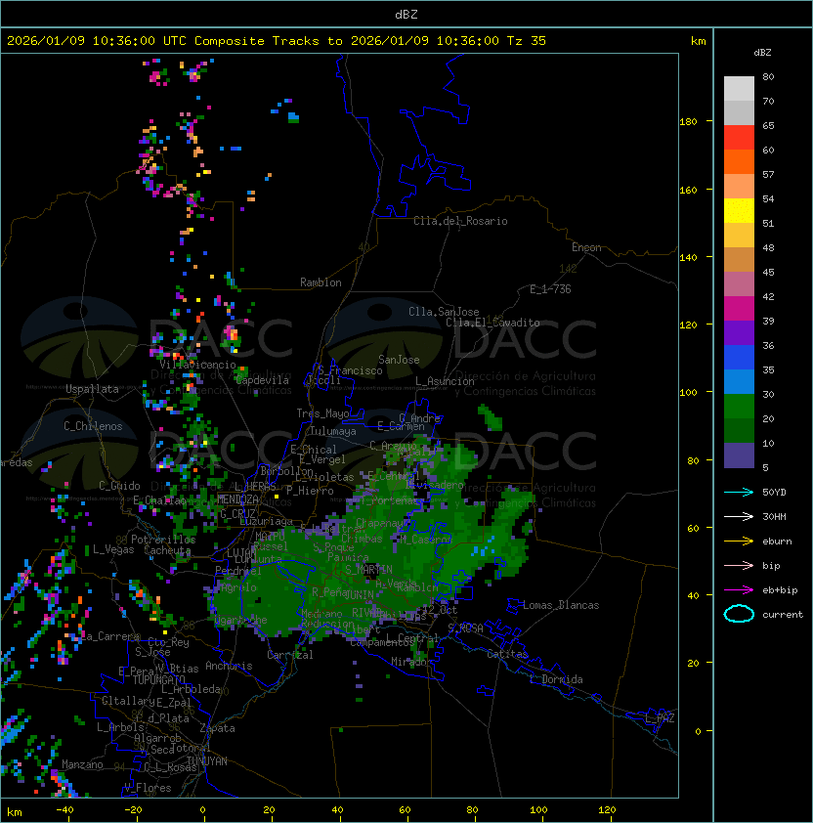
Task: Click the 'TUNUYAN' map label
Action: [207, 761]
